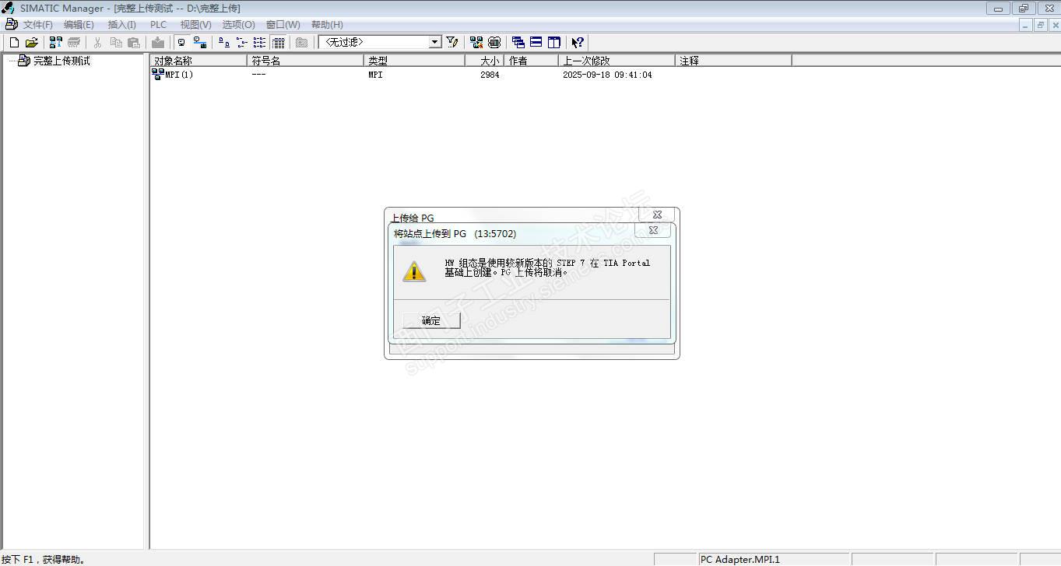Sort by the 大小 column header
The width and height of the screenshot is (1061, 566).
point(484,61)
